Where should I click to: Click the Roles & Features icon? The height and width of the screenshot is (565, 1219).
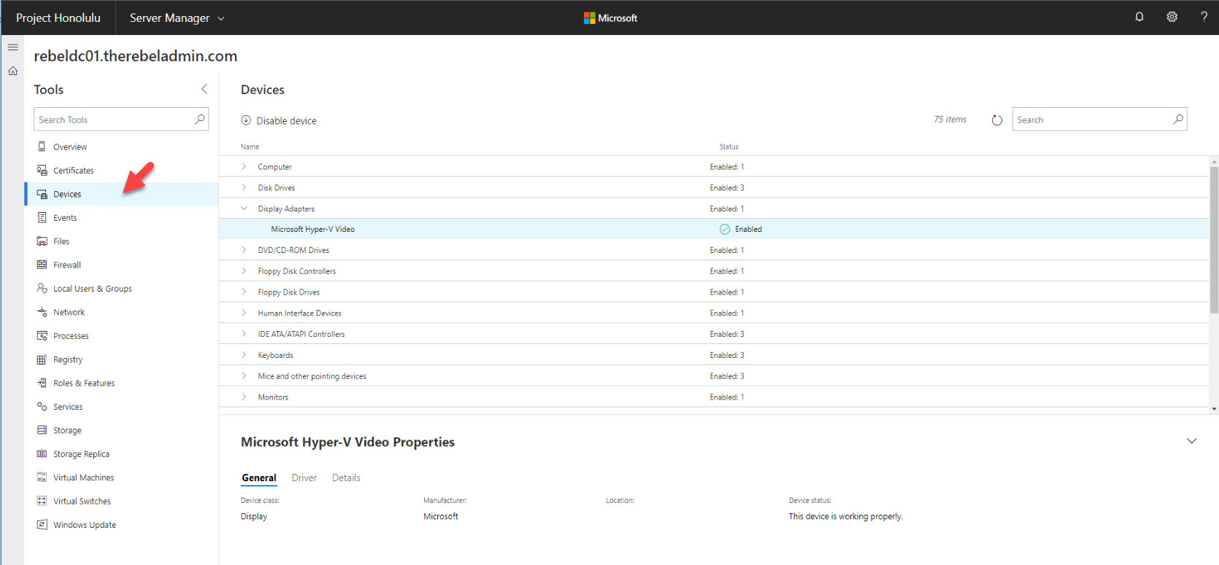point(42,383)
